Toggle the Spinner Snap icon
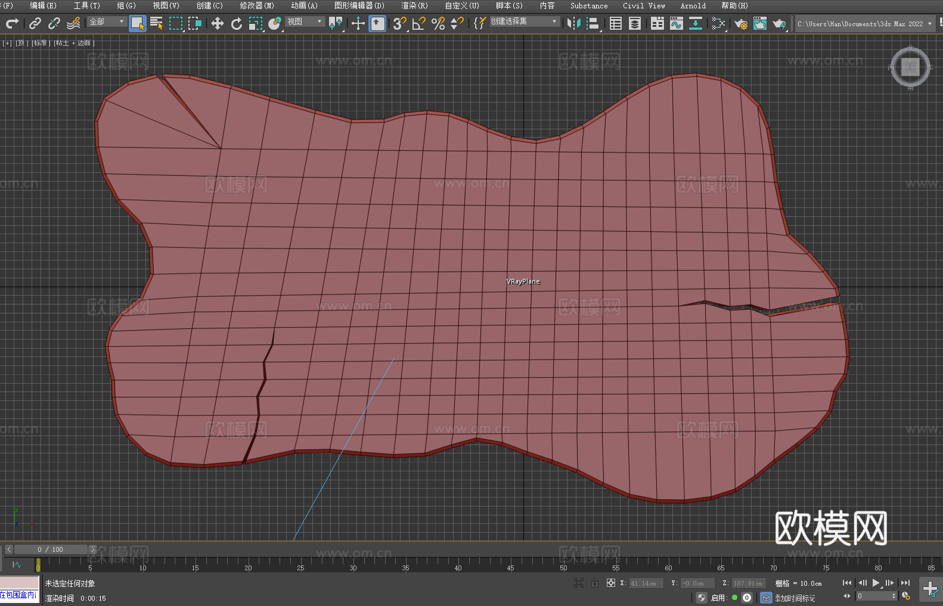 pyautogui.click(x=457, y=23)
